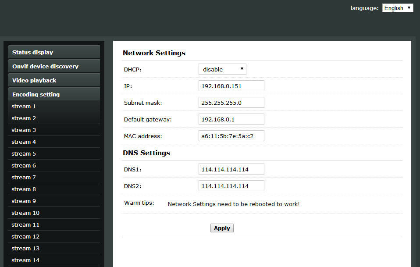Screen dimensions: 420x267
Task: Select stream 5 in sidebar
Action: point(54,153)
